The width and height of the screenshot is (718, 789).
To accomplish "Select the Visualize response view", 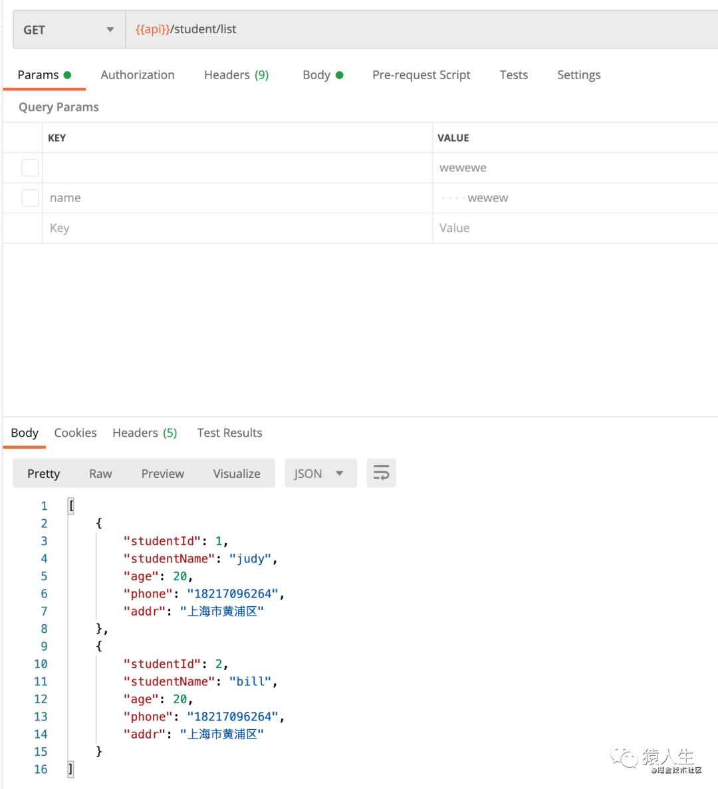I will [236, 473].
